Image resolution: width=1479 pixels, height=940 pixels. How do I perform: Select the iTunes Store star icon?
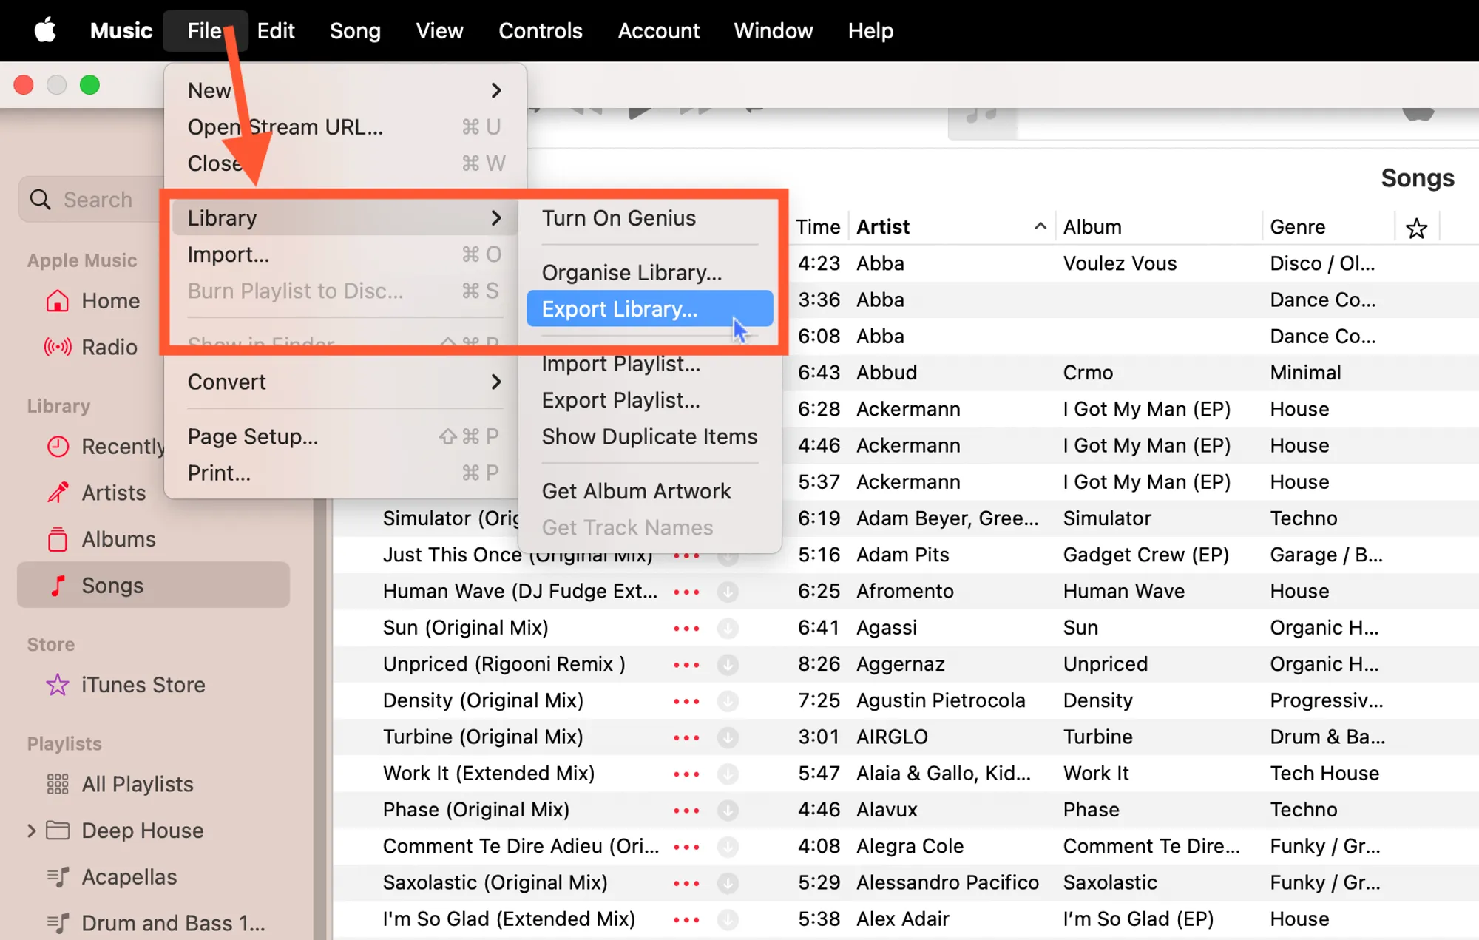click(58, 685)
